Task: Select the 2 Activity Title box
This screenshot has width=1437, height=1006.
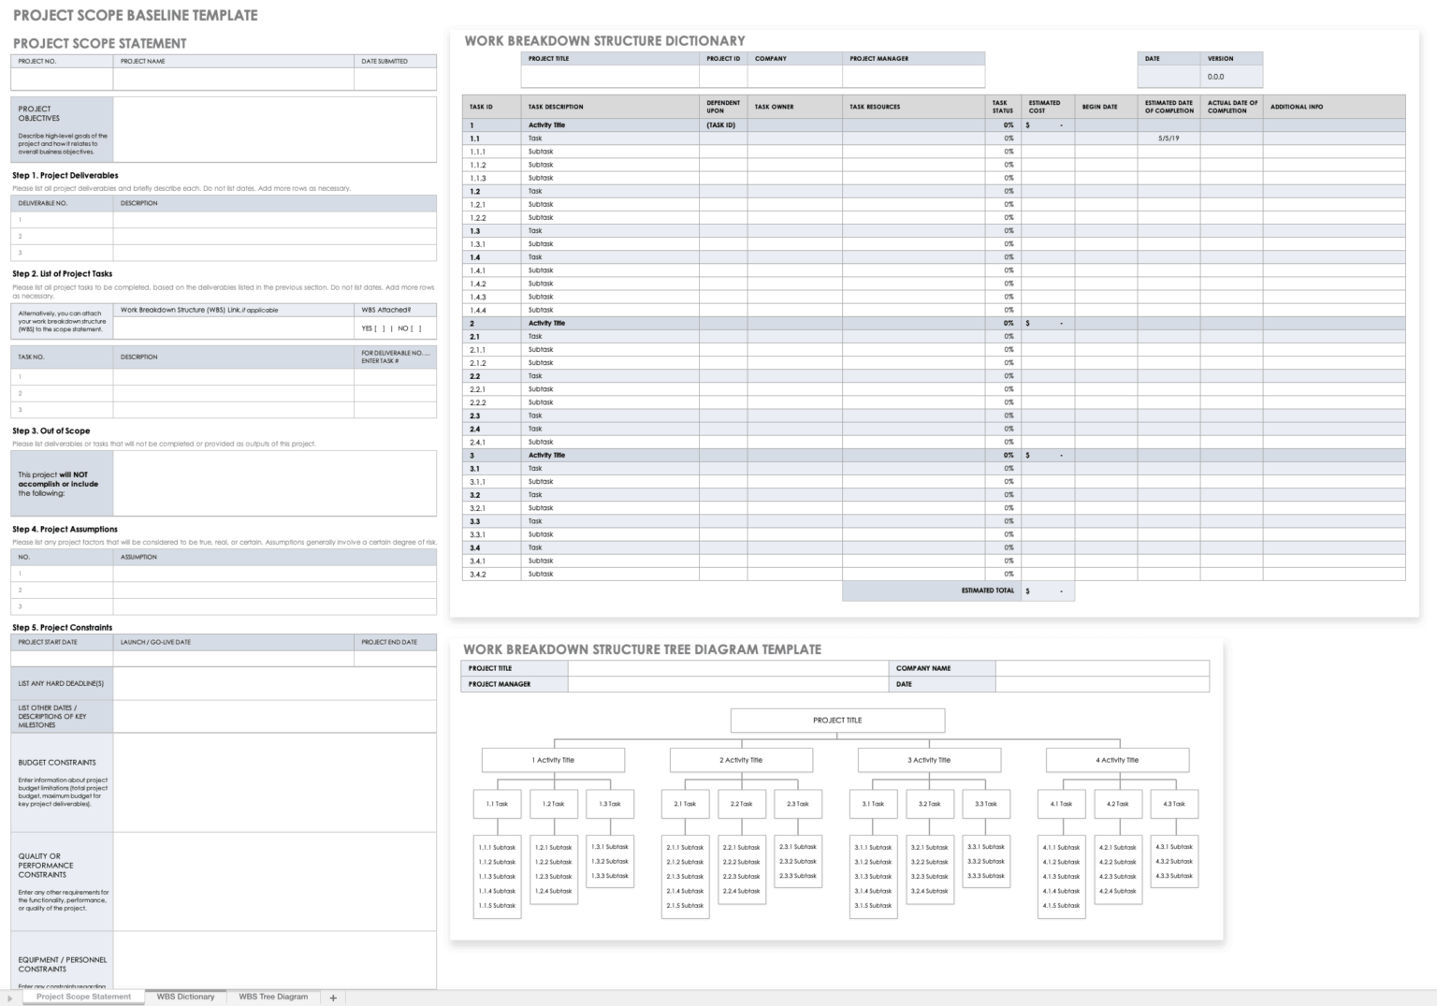Action: (741, 760)
